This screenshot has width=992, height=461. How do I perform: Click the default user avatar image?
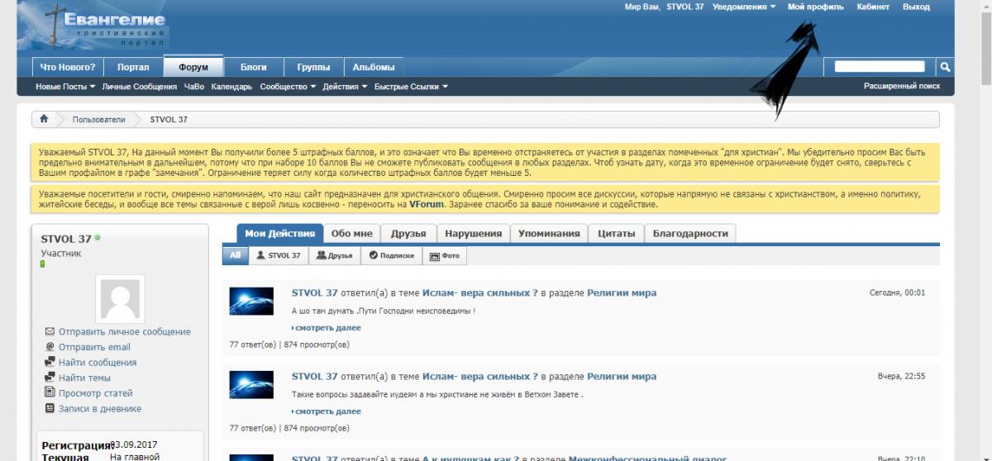pyautogui.click(x=121, y=299)
